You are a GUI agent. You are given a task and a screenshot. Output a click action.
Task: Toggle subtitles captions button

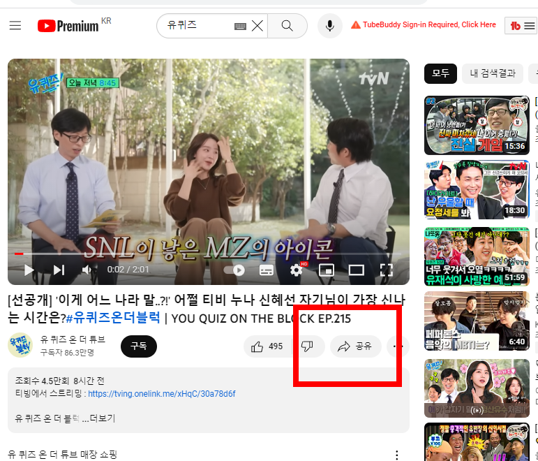(267, 270)
